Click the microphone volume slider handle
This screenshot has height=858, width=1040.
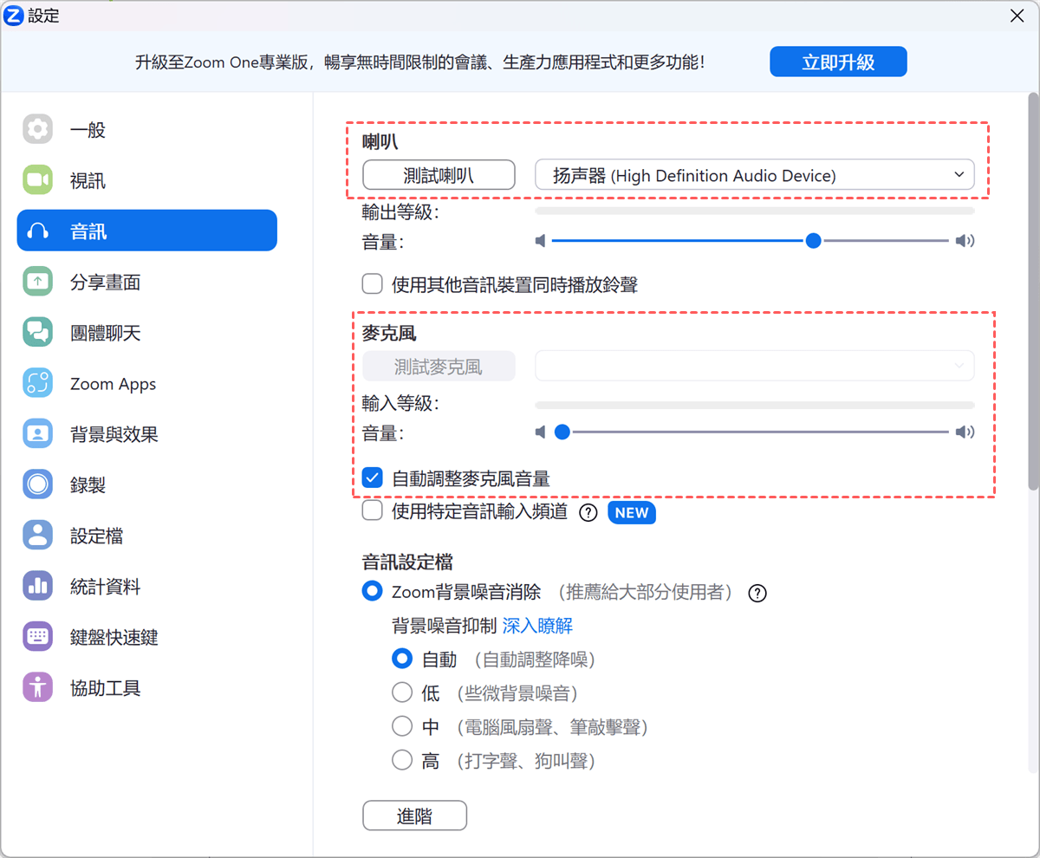562,432
